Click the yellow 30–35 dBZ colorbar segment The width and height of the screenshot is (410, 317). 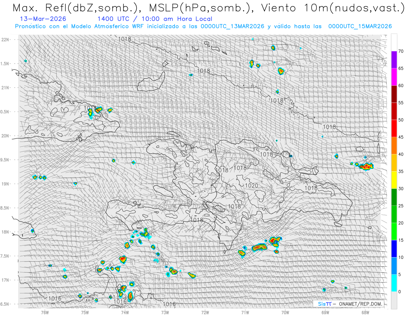pos(394,180)
